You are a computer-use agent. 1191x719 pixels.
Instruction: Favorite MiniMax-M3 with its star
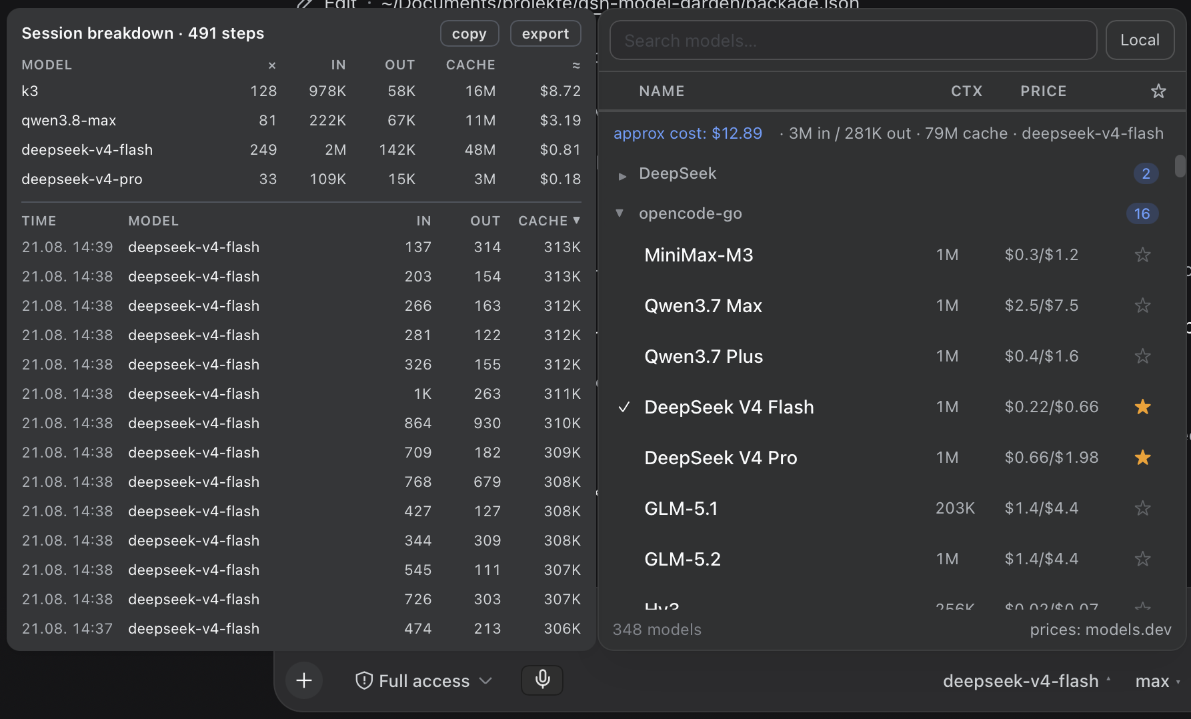pyautogui.click(x=1142, y=255)
